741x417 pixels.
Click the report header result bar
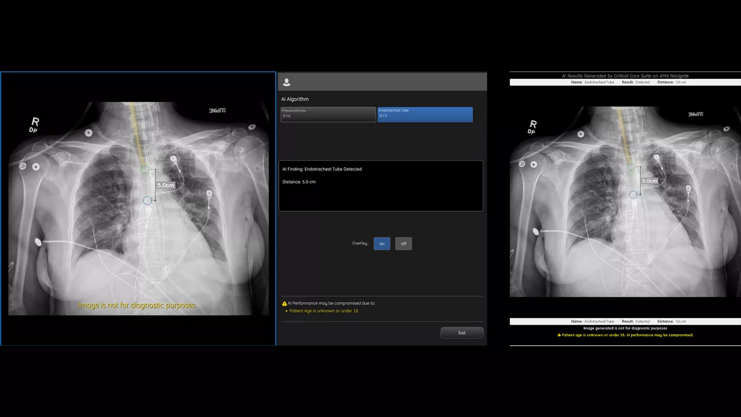(x=625, y=82)
